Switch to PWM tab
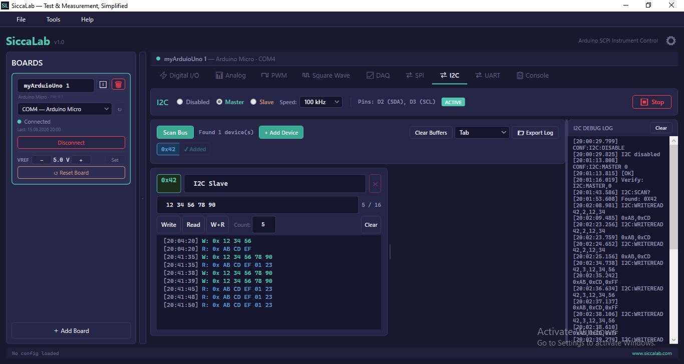The width and height of the screenshot is (684, 364). [x=274, y=75]
